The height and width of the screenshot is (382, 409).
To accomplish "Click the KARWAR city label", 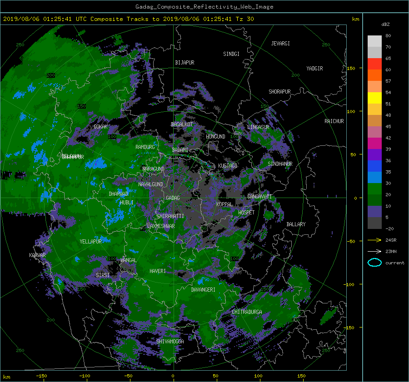I will tap(37, 255).
